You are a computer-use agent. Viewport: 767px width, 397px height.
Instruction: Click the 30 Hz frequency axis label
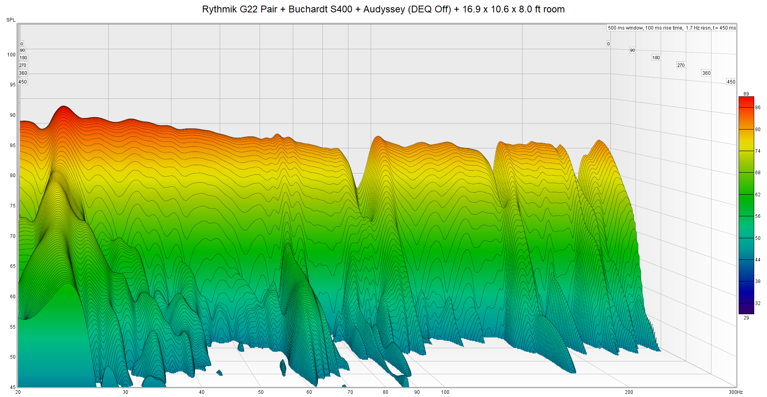click(x=125, y=392)
